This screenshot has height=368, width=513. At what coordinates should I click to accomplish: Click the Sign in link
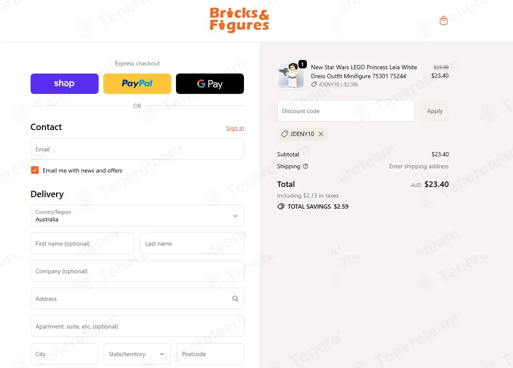[x=235, y=128]
